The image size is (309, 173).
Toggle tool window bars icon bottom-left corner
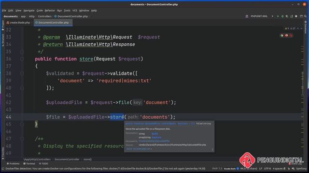(x=3, y=169)
